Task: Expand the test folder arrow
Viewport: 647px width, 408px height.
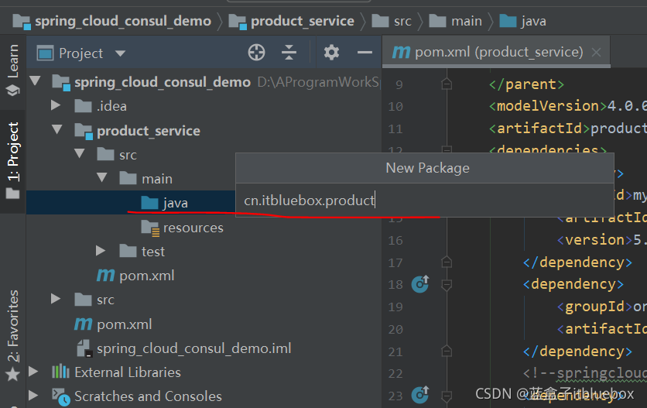Action: pyautogui.click(x=101, y=251)
